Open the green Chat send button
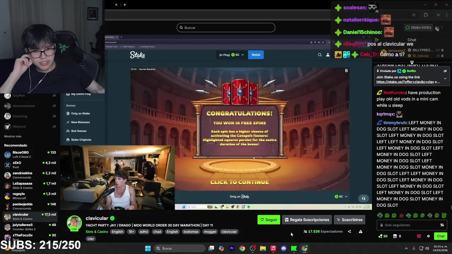 441,236
